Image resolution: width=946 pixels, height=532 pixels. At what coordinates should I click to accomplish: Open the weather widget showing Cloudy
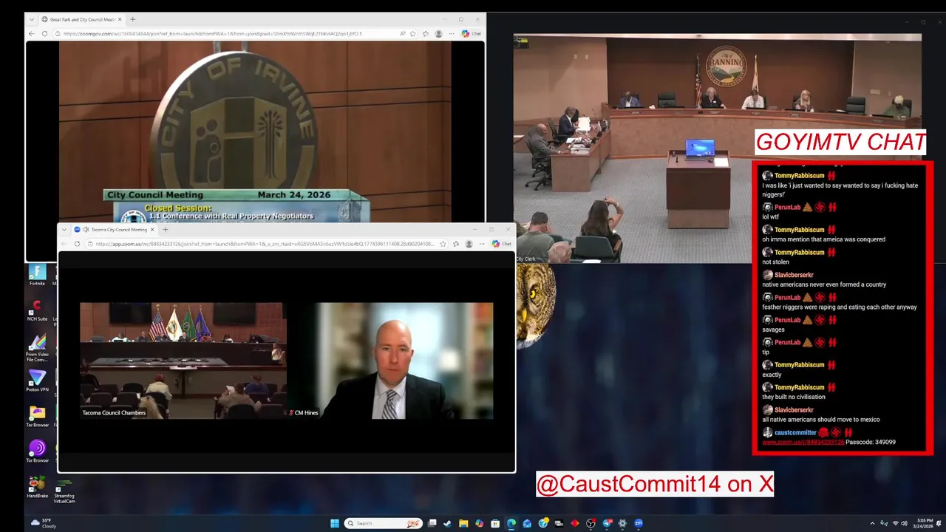coord(44,523)
